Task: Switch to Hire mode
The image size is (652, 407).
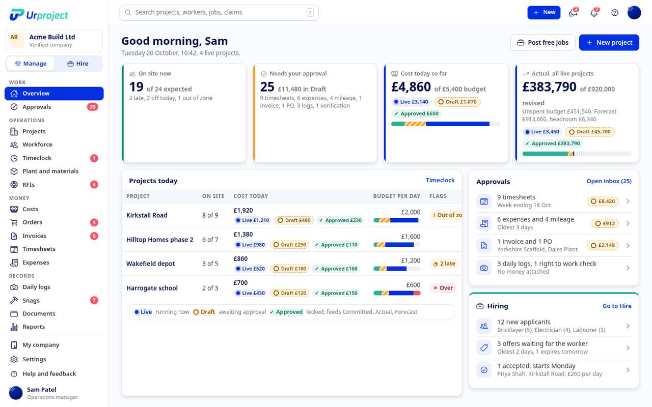Action: [78, 64]
